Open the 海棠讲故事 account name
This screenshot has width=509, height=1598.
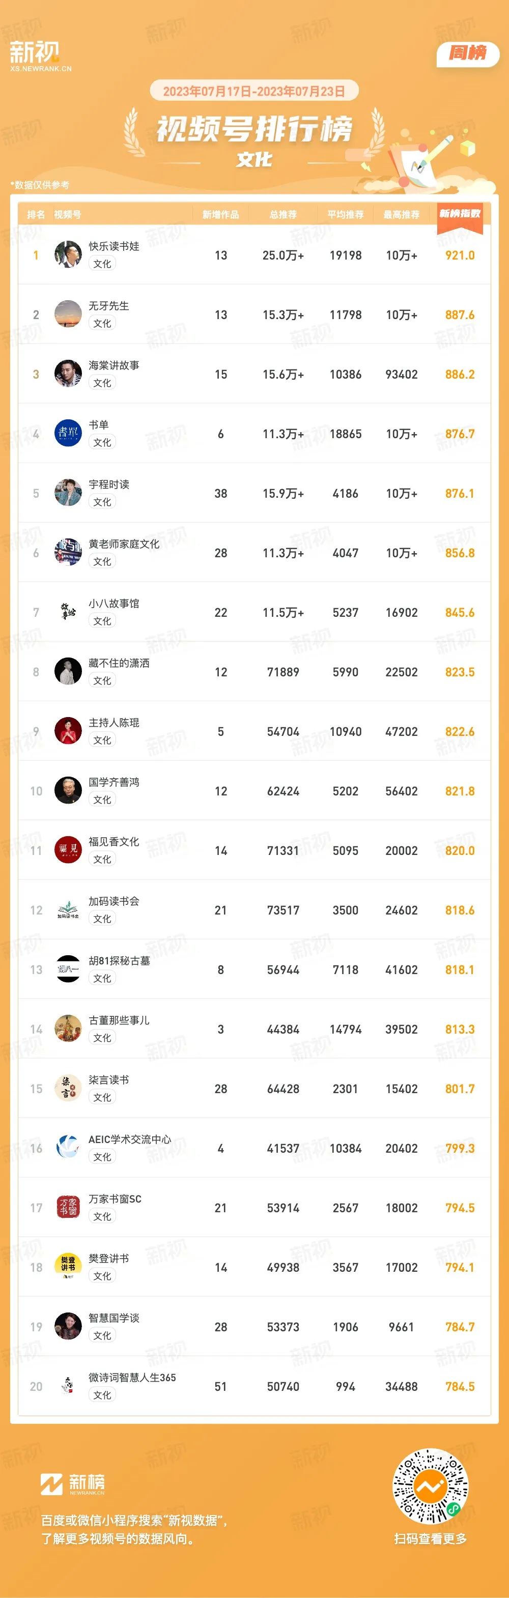point(114,365)
